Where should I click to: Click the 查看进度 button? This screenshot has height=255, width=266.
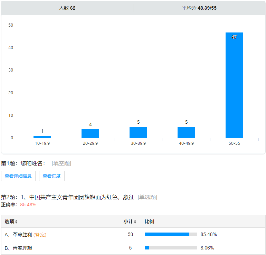point(52,176)
